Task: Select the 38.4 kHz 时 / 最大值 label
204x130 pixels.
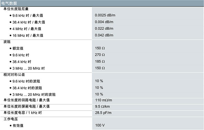Action: coord(29,22)
